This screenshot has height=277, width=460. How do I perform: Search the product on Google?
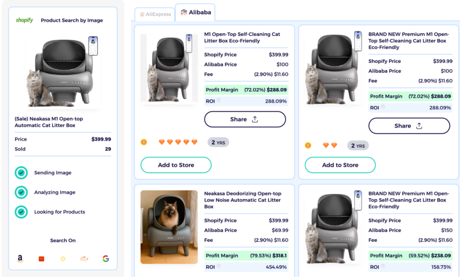point(106,259)
